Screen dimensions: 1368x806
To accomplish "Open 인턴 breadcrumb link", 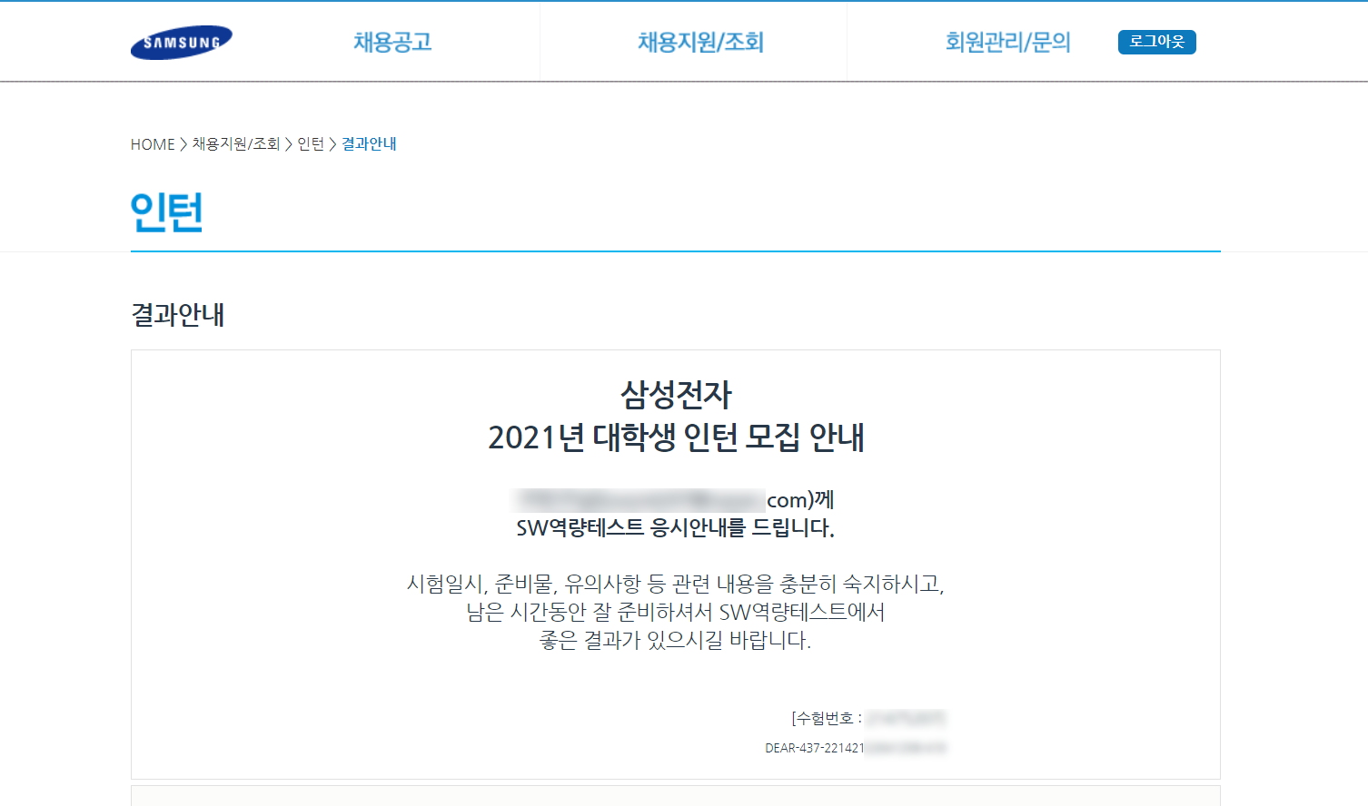I will (311, 144).
